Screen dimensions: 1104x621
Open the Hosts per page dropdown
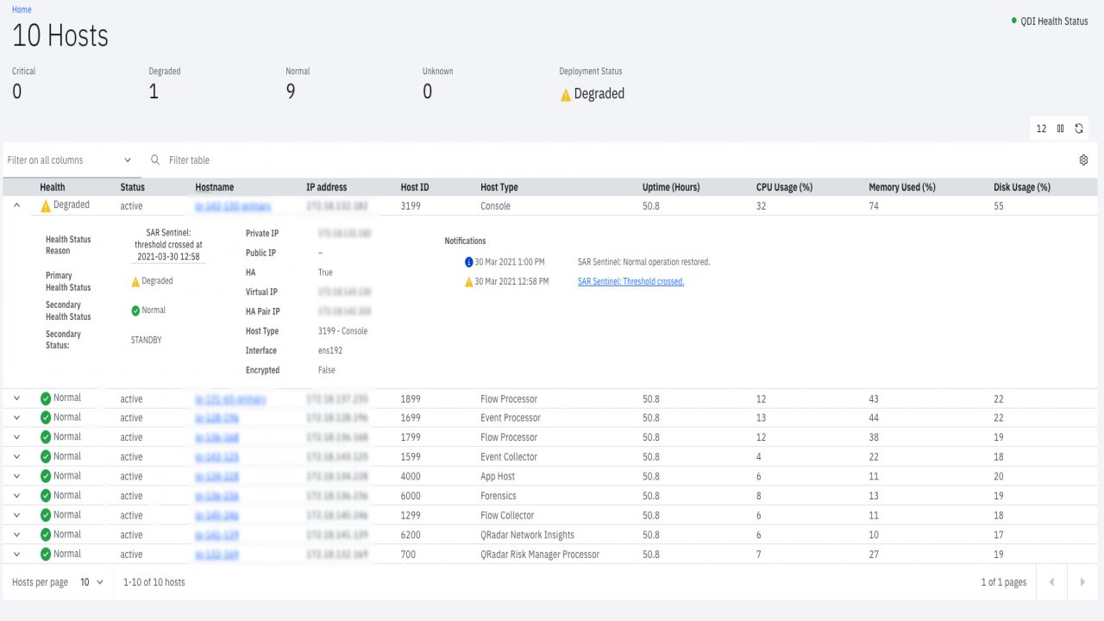point(90,582)
